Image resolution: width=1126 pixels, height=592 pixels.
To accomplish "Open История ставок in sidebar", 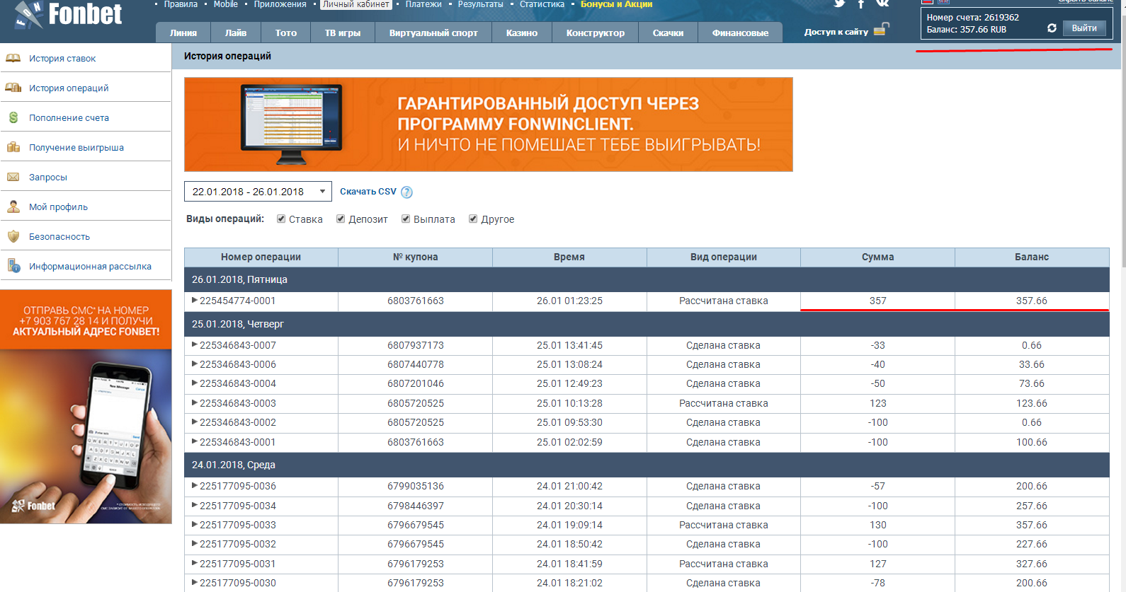I will point(62,59).
